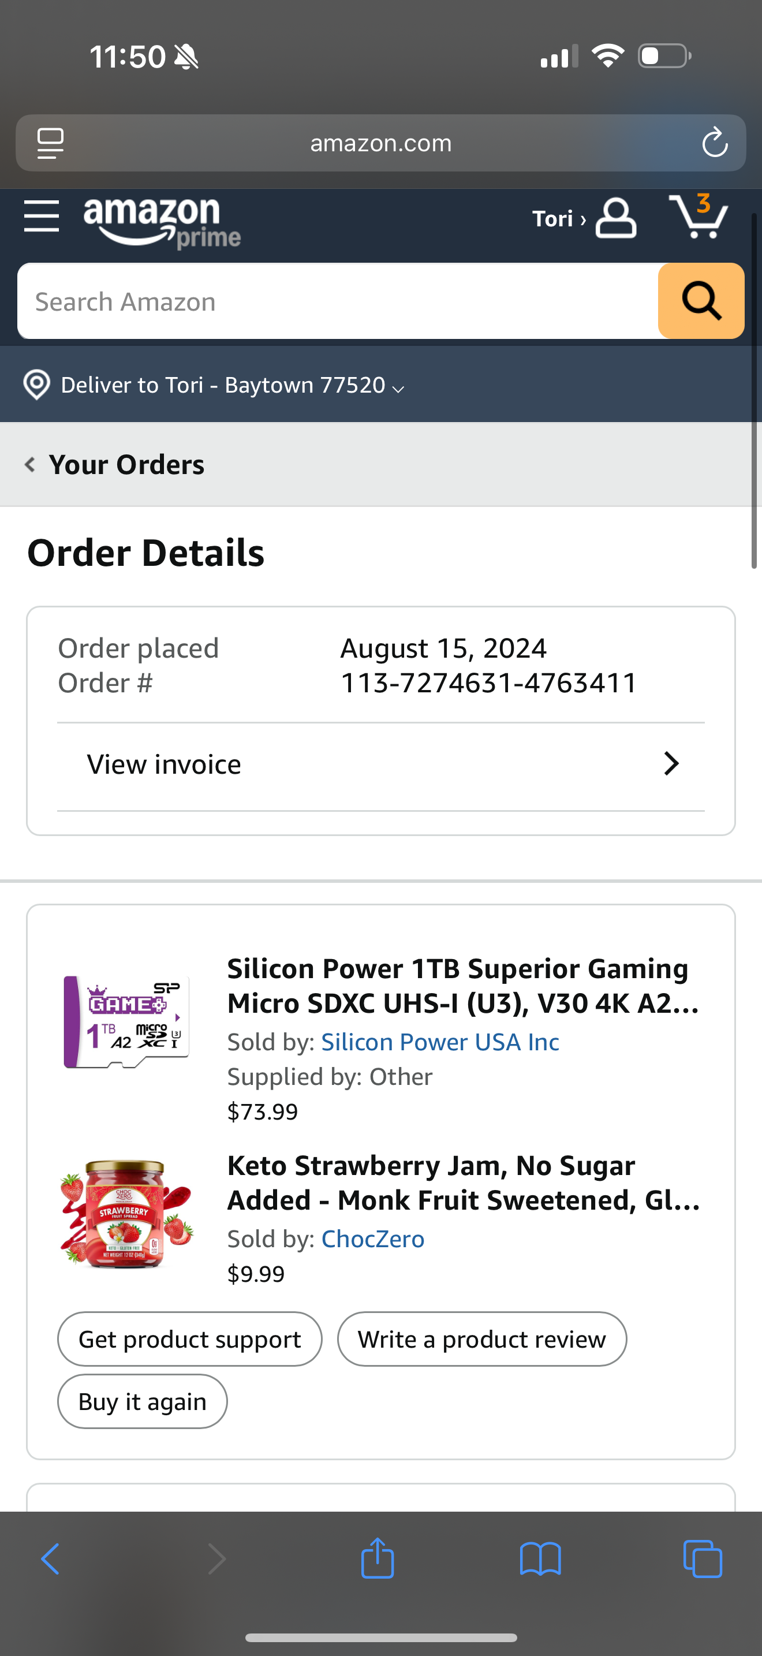Tap Buy it again button

point(143,1401)
